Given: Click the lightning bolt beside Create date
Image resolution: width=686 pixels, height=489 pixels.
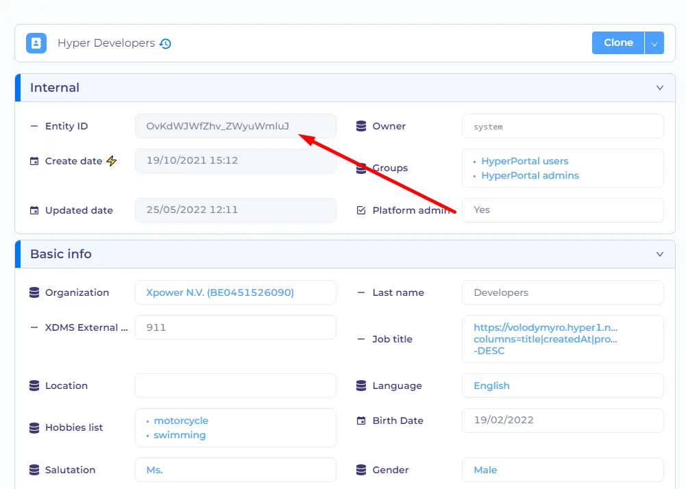Looking at the screenshot, I should 112,161.
